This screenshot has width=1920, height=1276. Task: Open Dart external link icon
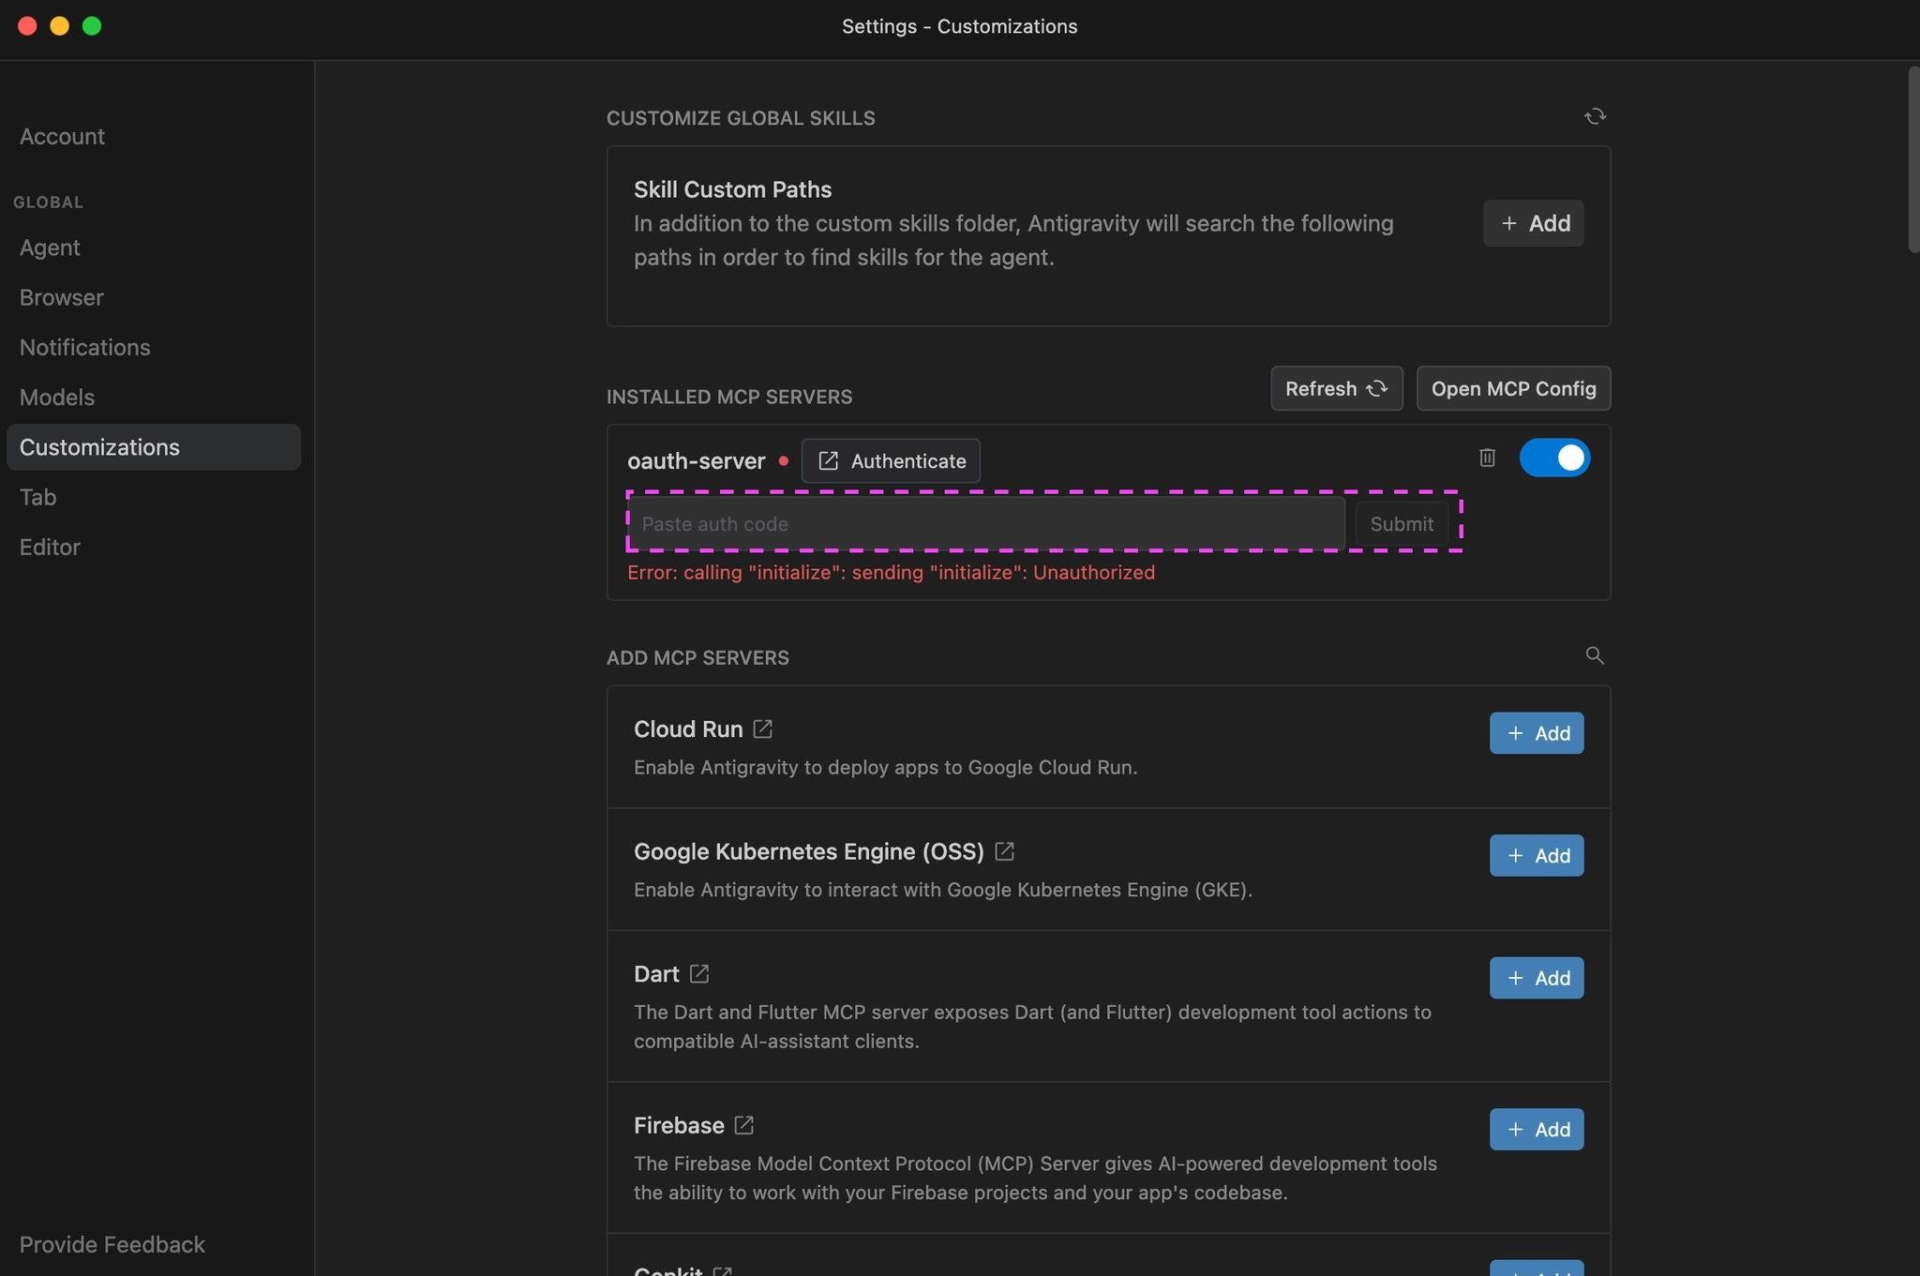[x=699, y=973]
